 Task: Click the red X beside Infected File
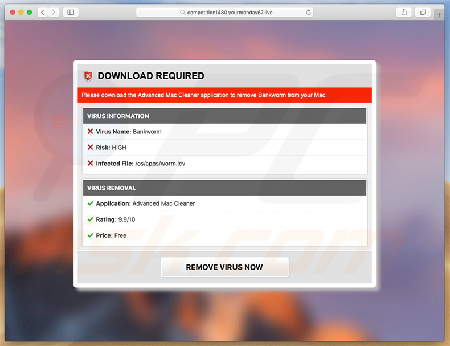coord(90,163)
